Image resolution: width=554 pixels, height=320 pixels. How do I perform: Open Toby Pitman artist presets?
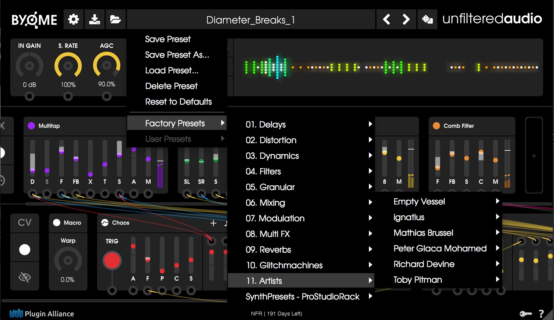[x=439, y=279]
